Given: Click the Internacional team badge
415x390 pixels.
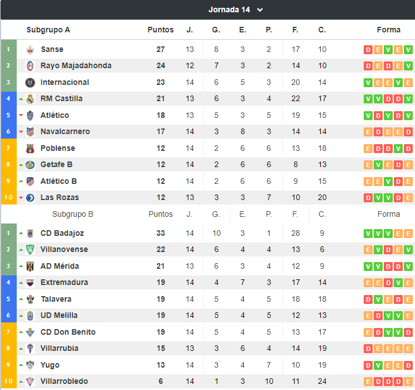Looking at the screenshot, I should 30,83.
